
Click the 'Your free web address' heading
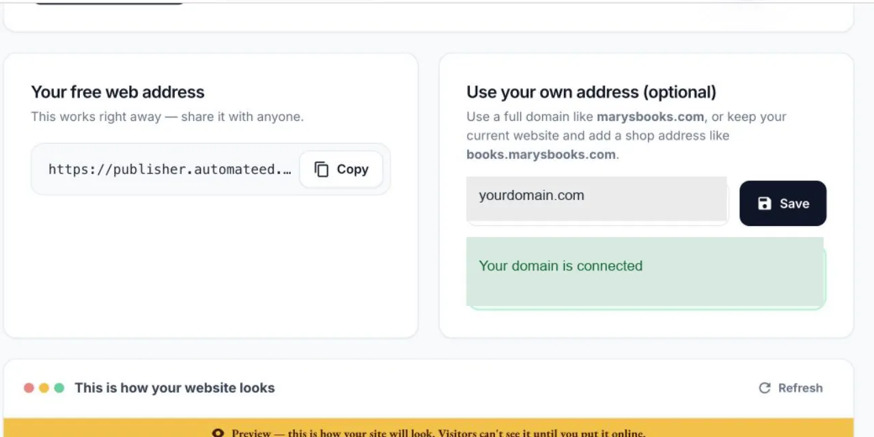[x=117, y=92]
